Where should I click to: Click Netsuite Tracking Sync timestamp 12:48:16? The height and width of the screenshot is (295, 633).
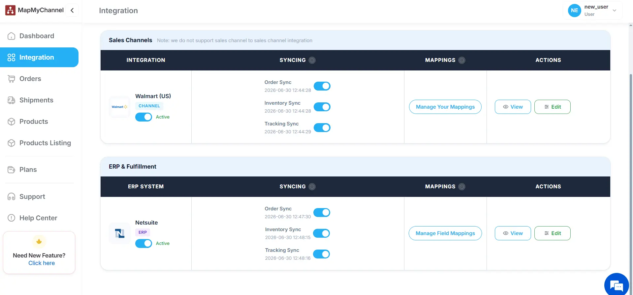[288, 258]
